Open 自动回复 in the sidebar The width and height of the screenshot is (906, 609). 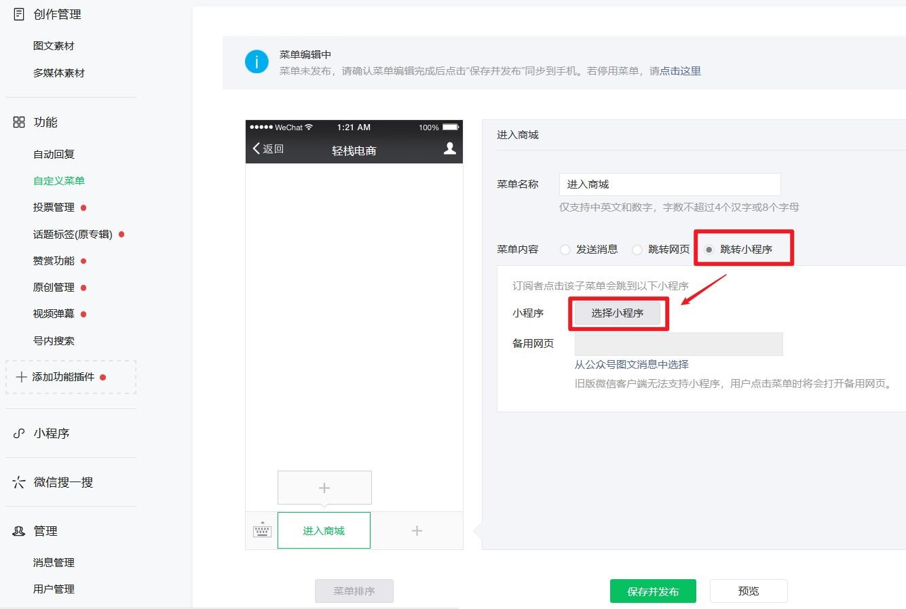point(54,154)
